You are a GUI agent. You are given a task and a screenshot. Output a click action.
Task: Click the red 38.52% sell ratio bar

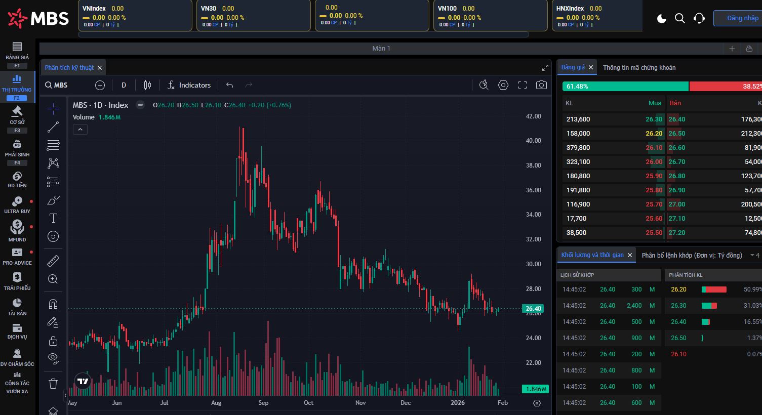point(726,87)
